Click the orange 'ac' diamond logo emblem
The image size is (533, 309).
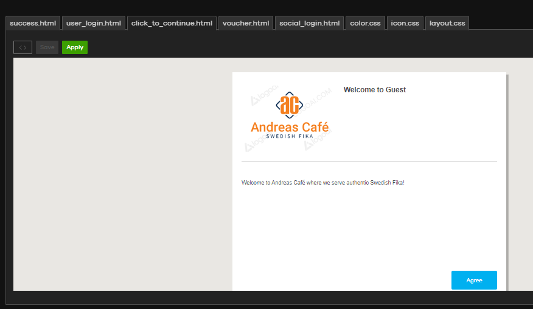click(x=290, y=105)
